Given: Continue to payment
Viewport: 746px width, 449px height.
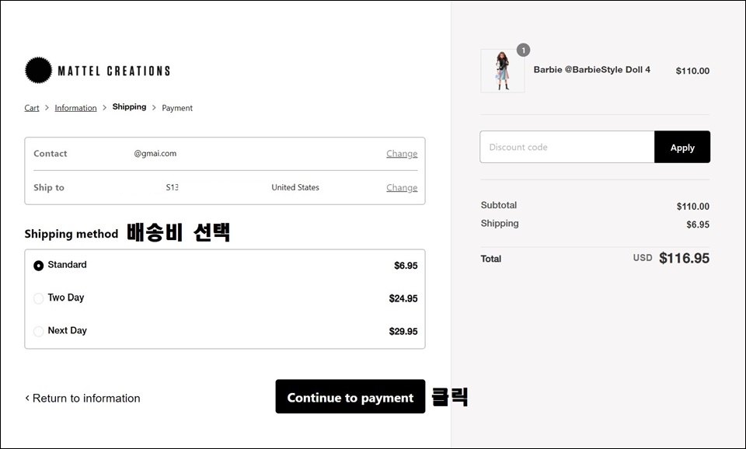Looking at the screenshot, I should (350, 396).
